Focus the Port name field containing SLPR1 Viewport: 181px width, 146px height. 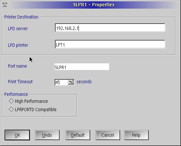(82, 67)
